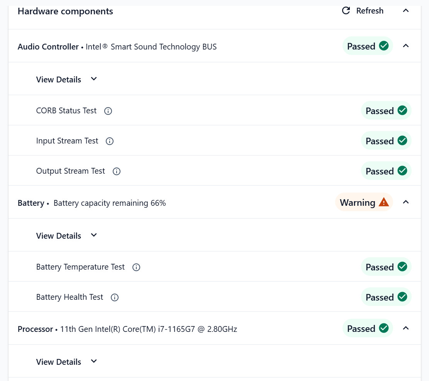Click info icon beside Battery Health Test
The height and width of the screenshot is (381, 429).
click(115, 297)
